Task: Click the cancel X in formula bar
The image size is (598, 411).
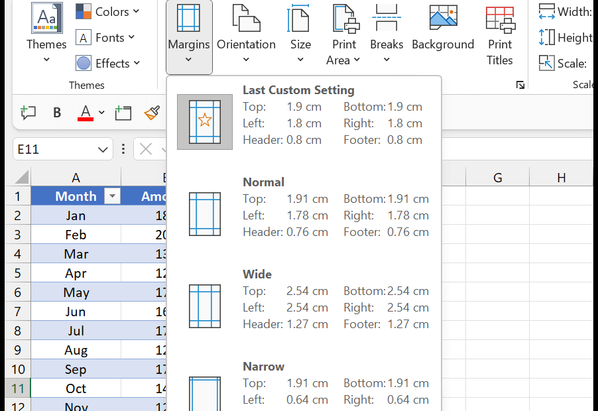Action: [x=146, y=149]
